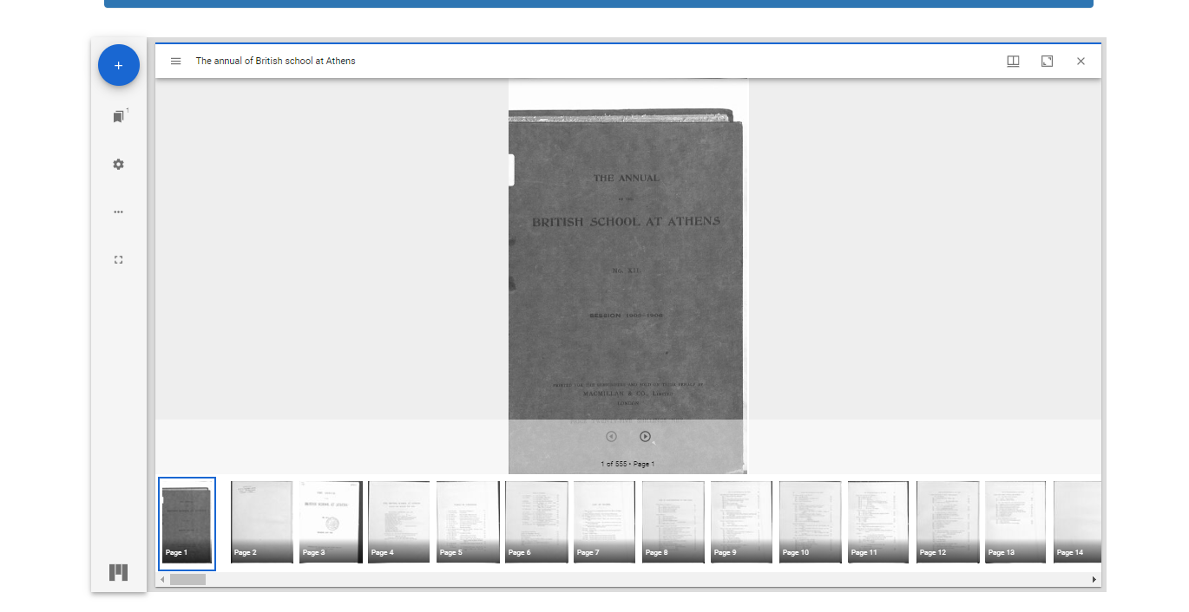Maximize the viewer window
Viewport: 1189px width, 612px height.
coord(1047,62)
